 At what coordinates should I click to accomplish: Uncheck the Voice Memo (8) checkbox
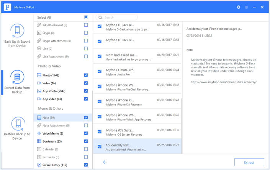point(86,133)
